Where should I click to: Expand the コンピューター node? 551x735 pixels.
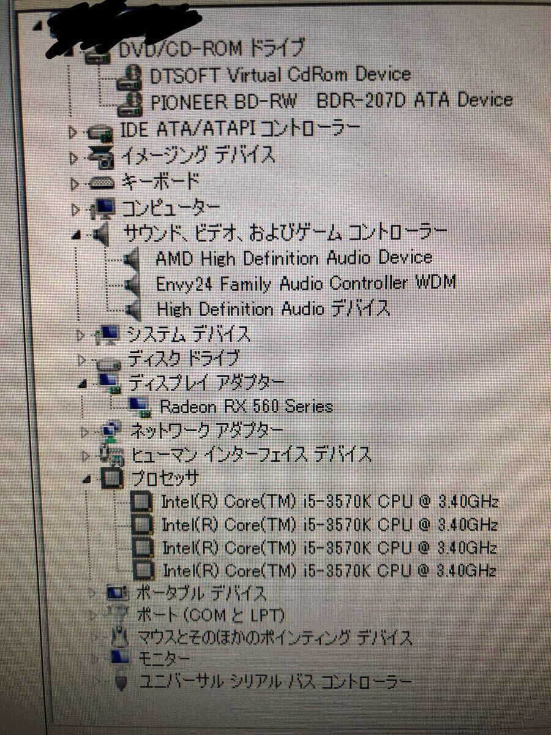(77, 210)
